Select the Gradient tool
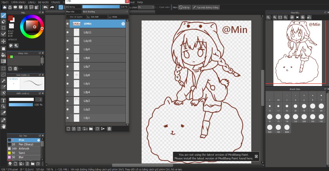Screen dimensions: 329x171 (3, 61)
